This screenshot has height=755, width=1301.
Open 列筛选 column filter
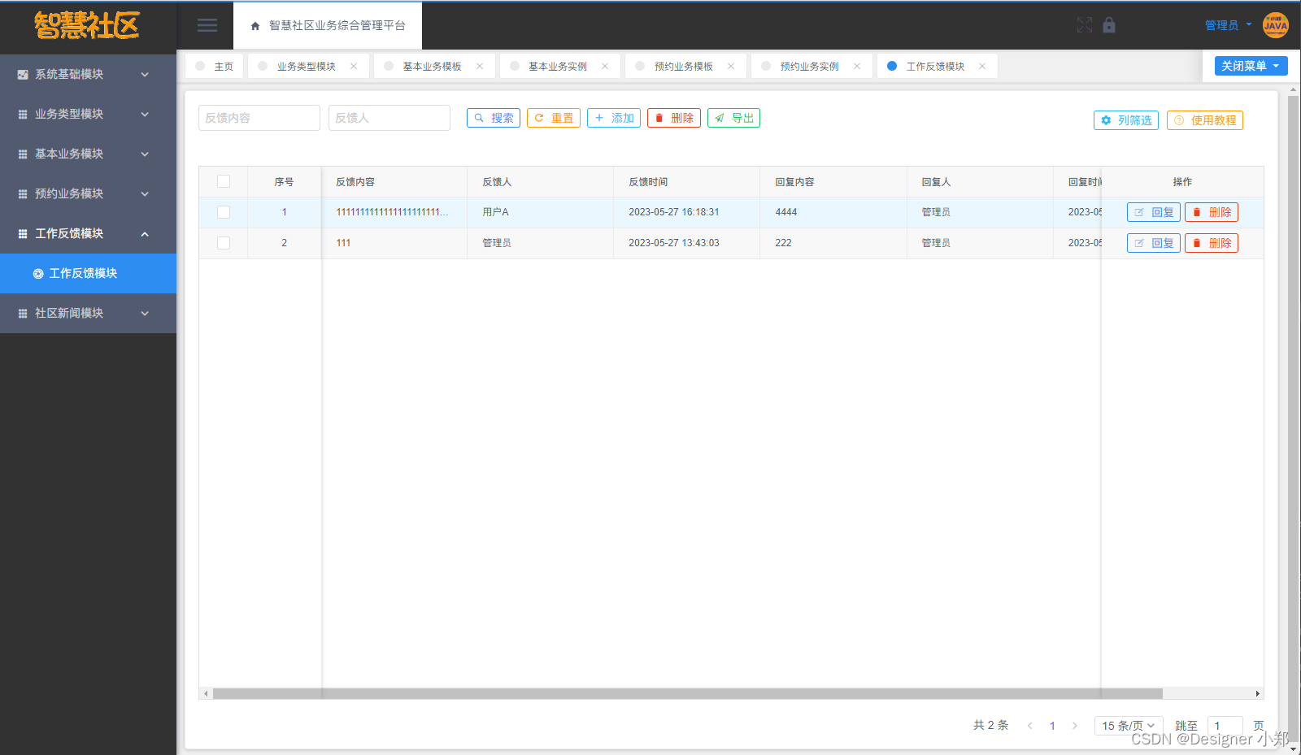click(1126, 120)
